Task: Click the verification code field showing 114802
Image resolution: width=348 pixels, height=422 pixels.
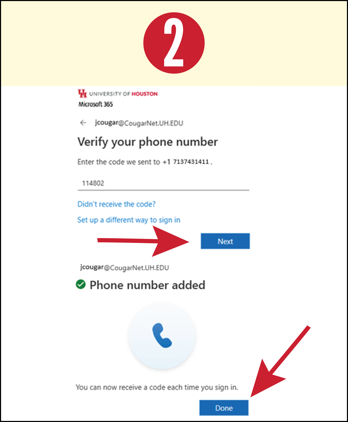Action: pos(163,183)
